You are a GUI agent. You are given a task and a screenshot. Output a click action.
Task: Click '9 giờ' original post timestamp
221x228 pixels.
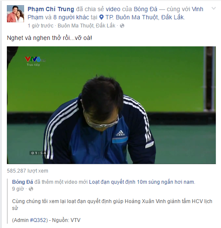pos(18,189)
